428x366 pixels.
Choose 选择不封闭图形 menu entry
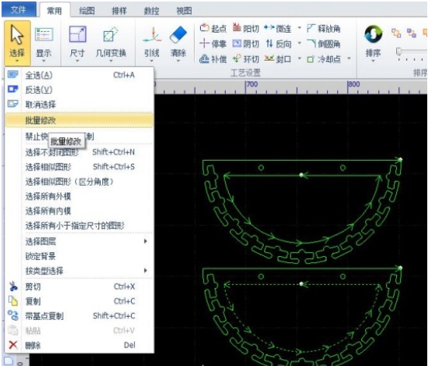pos(79,152)
